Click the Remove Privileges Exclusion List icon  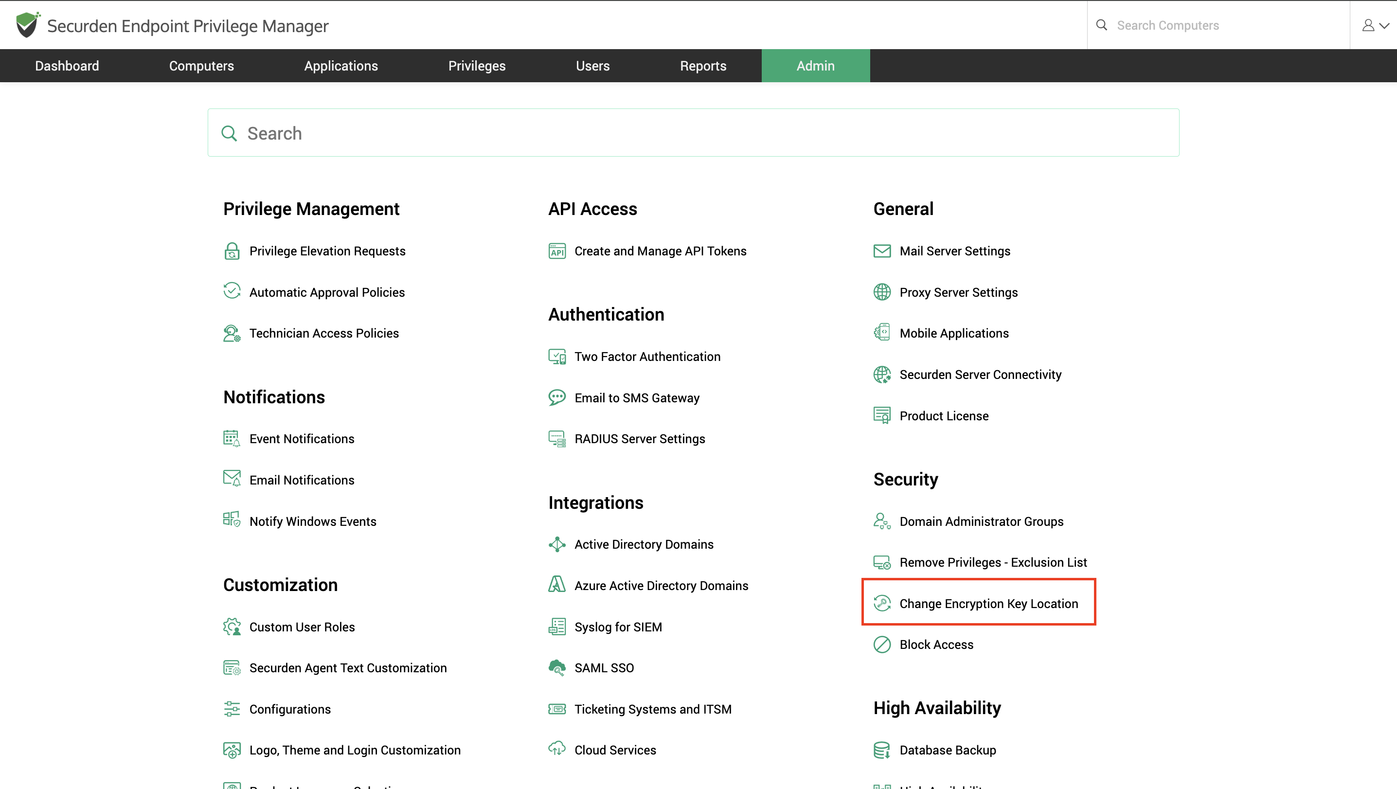(x=882, y=562)
